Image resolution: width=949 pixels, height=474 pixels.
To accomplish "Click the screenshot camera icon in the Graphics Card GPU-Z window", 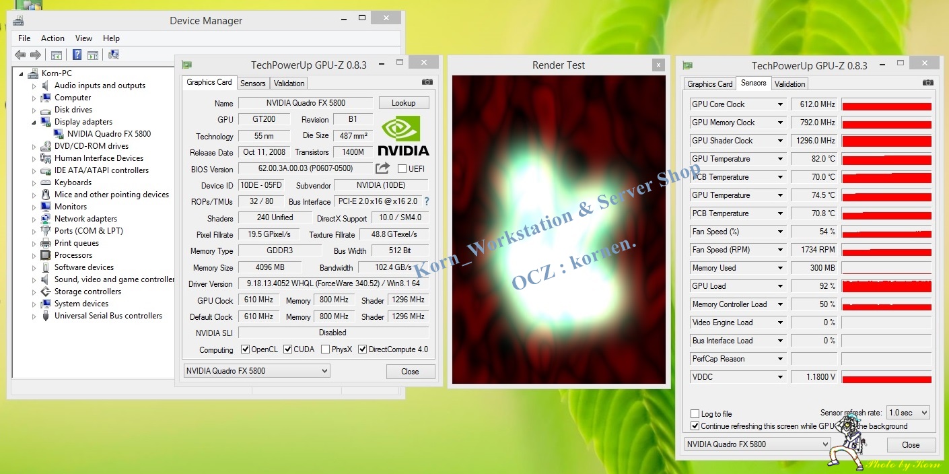I will [x=427, y=82].
